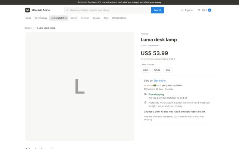Focus the product search input field
Viewport: 239px width, 149px height.
click(x=108, y=10)
